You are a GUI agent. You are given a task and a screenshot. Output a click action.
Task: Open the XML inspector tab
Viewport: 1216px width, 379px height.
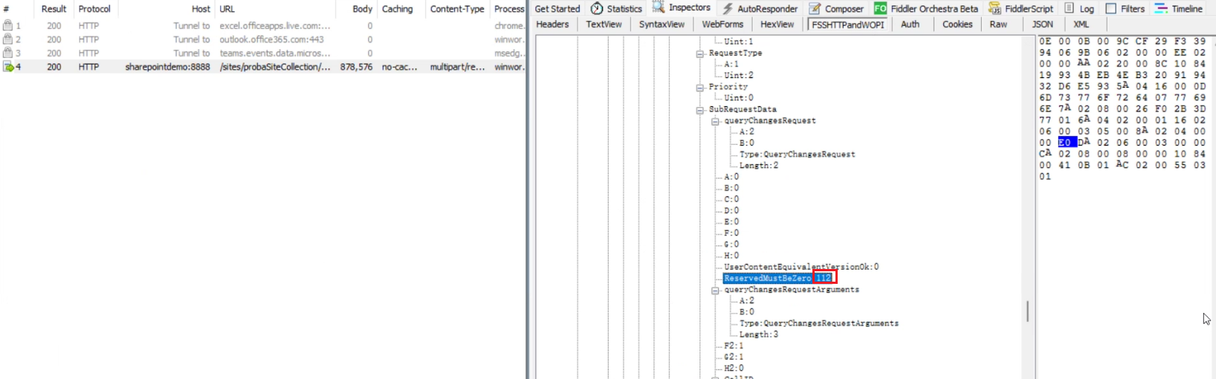tap(1081, 24)
